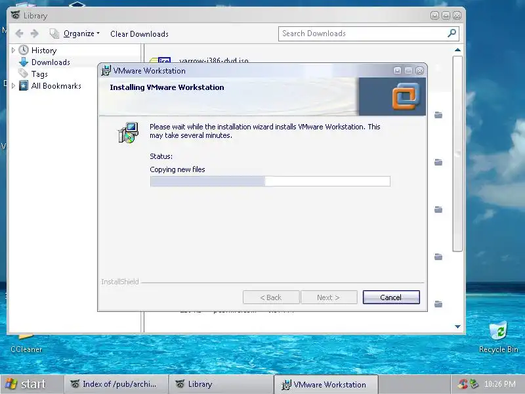Close the Library window
Image resolution: width=525 pixels, height=394 pixels.
[x=457, y=15]
